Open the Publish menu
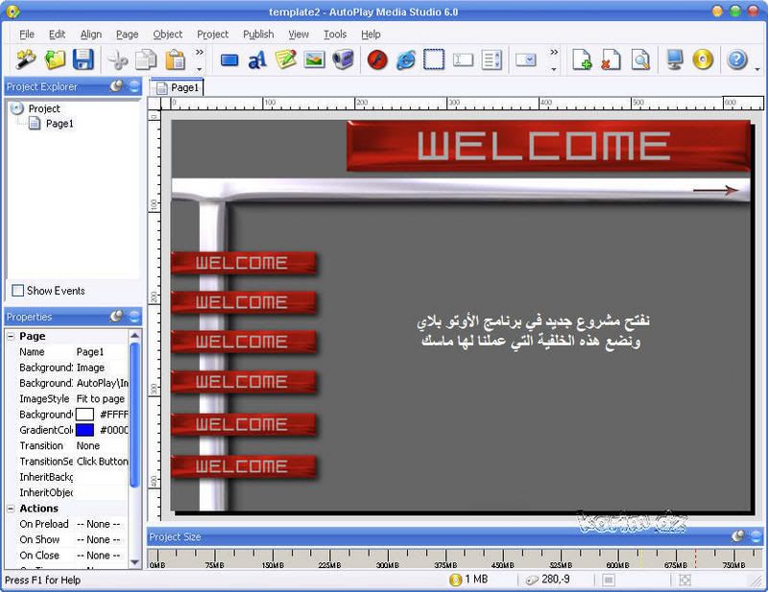Screen dimensions: 768x592 coord(258,35)
